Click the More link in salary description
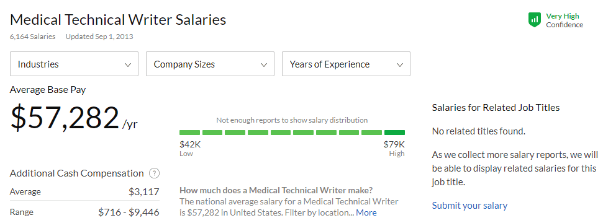Image resolution: width=603 pixels, height=223 pixels. [x=366, y=212]
